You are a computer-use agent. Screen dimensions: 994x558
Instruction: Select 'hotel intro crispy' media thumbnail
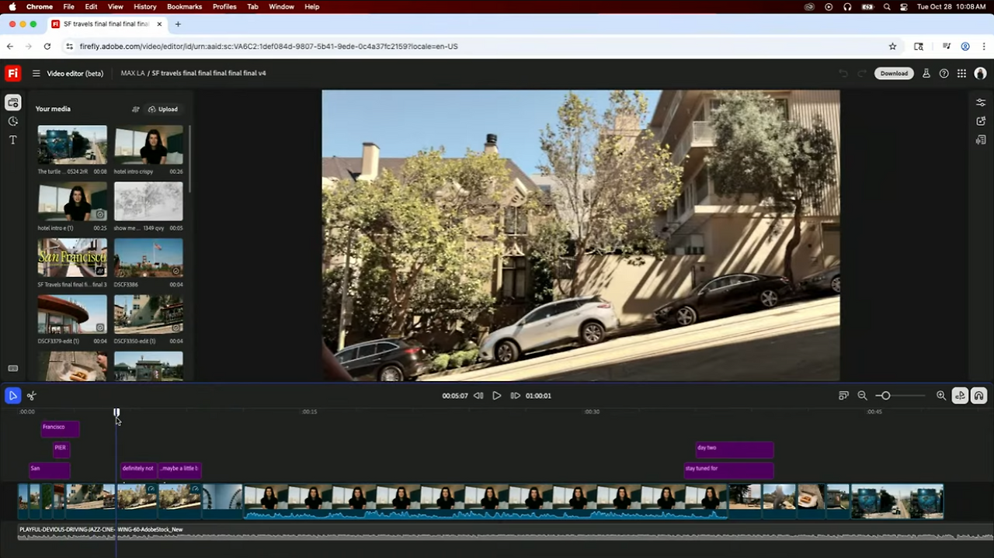148,145
